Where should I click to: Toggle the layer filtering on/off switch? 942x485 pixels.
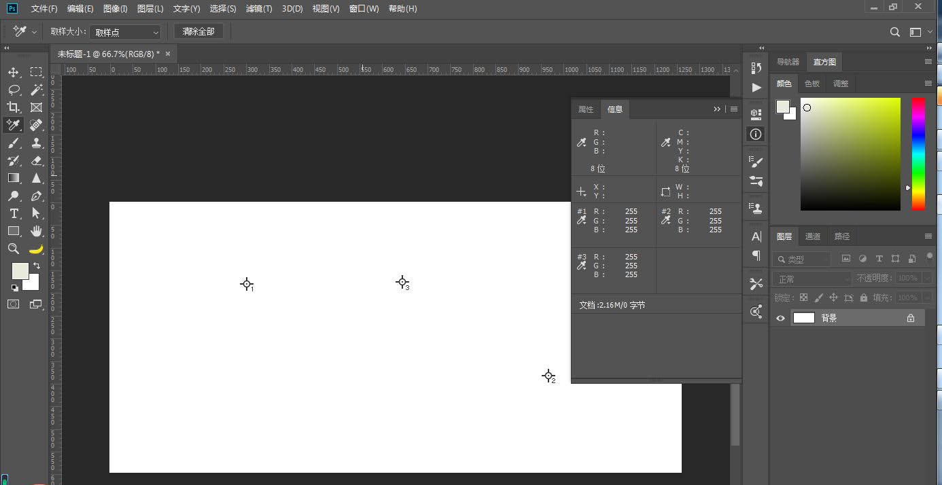pos(930,257)
